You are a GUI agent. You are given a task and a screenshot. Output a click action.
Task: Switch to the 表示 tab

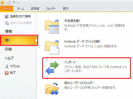66,9
